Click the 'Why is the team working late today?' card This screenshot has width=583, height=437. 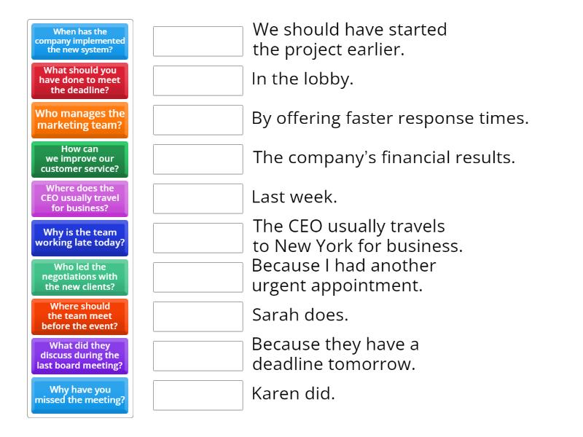click(x=79, y=237)
